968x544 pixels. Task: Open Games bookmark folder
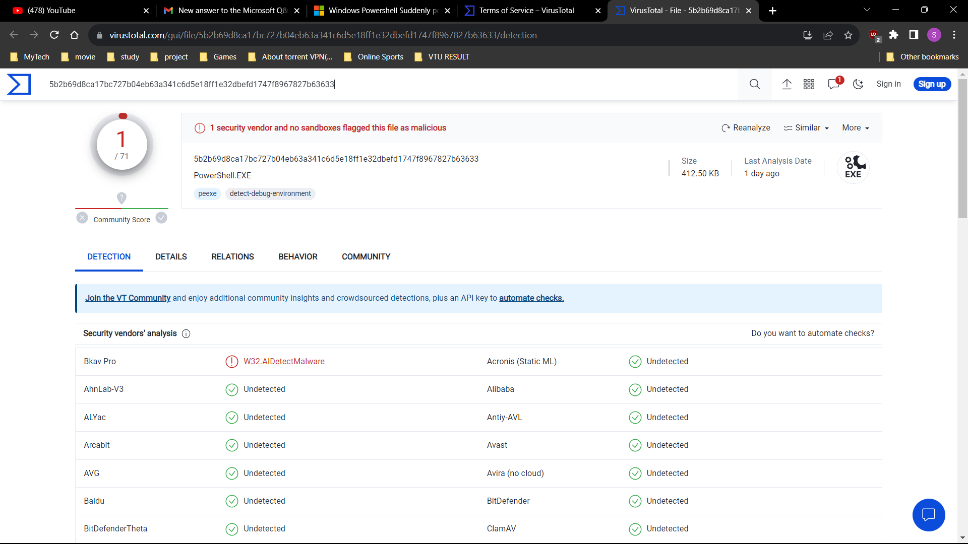pyautogui.click(x=218, y=57)
